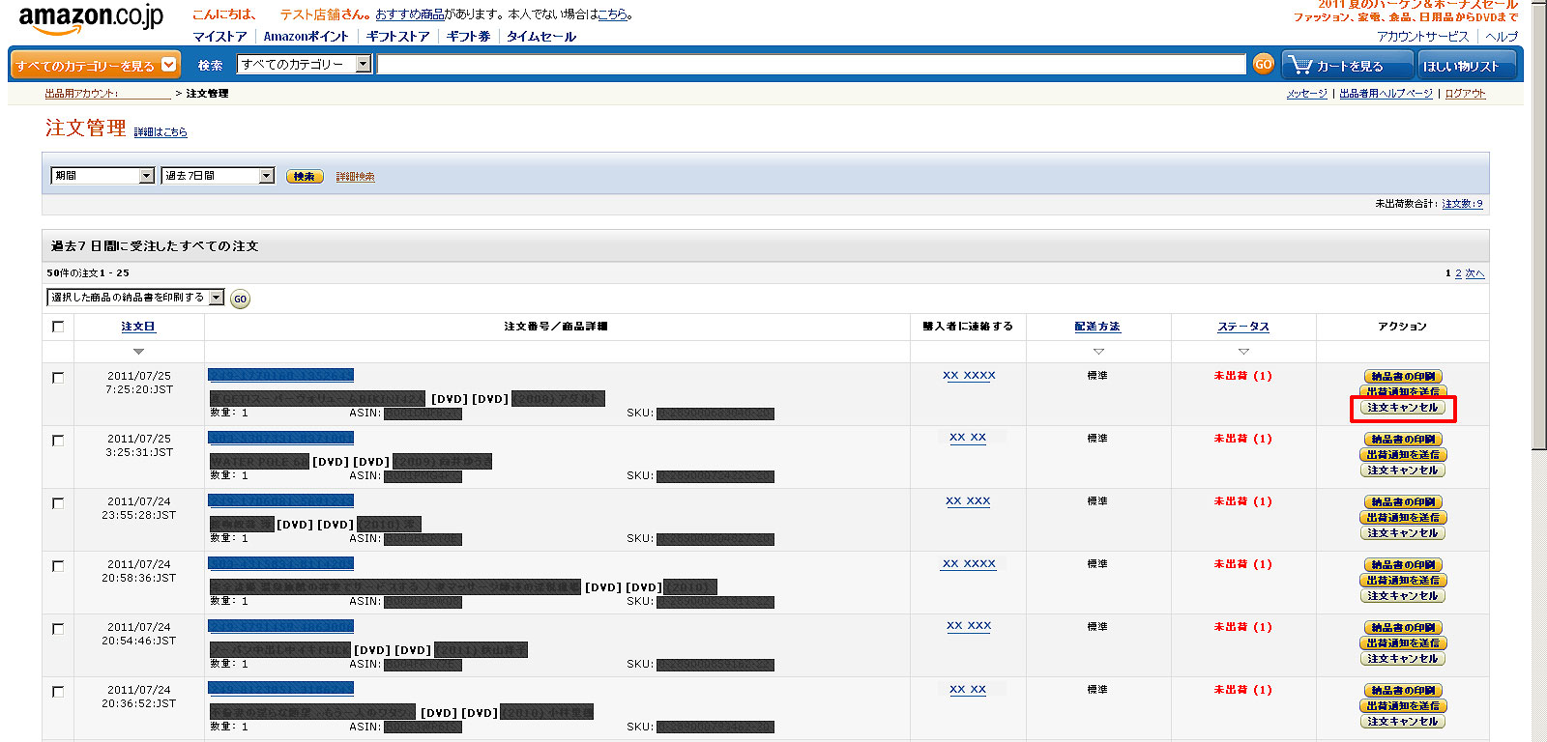Click the sort arrow under ステータス column
Viewport: 1547px width, 742px height.
click(x=1243, y=352)
